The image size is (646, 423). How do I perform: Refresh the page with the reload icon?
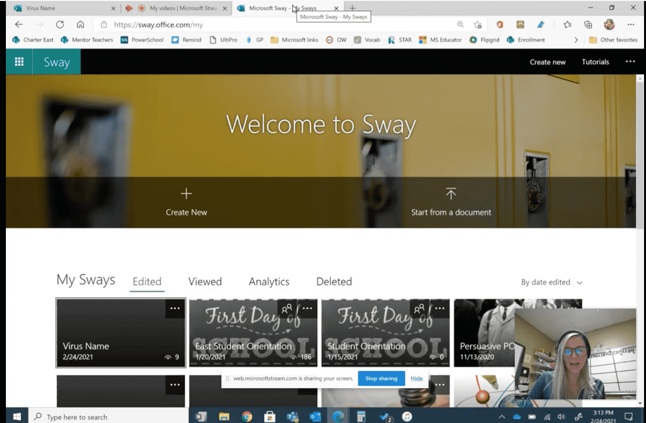click(60, 24)
